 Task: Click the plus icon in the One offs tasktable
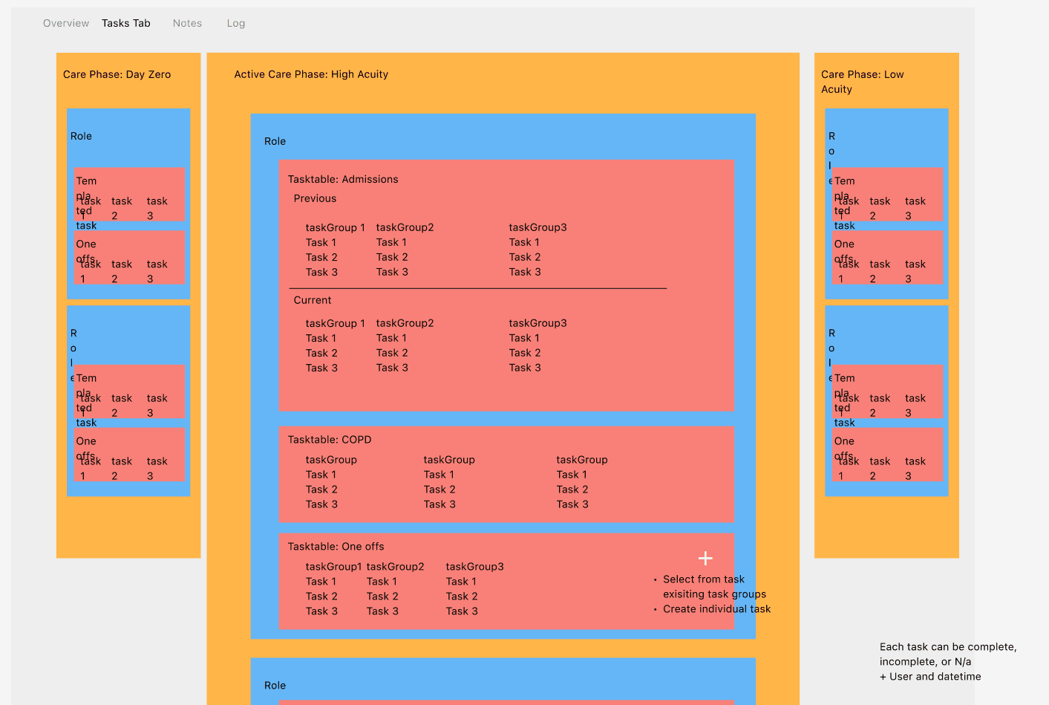coord(705,558)
